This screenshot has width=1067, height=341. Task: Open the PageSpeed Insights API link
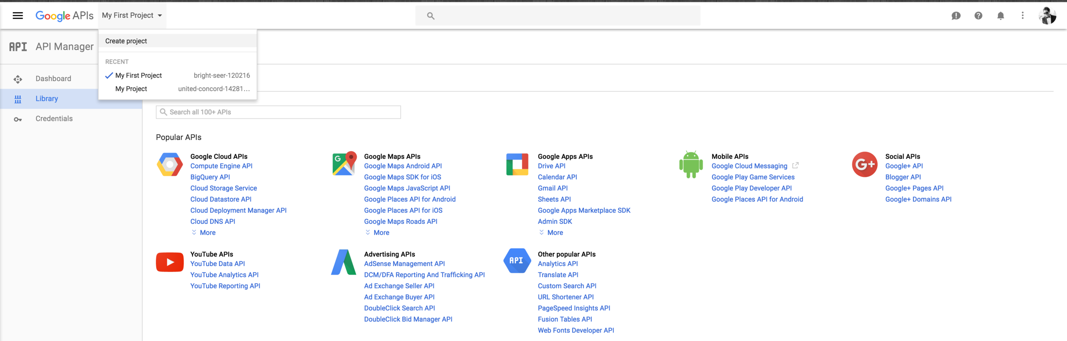pos(574,308)
